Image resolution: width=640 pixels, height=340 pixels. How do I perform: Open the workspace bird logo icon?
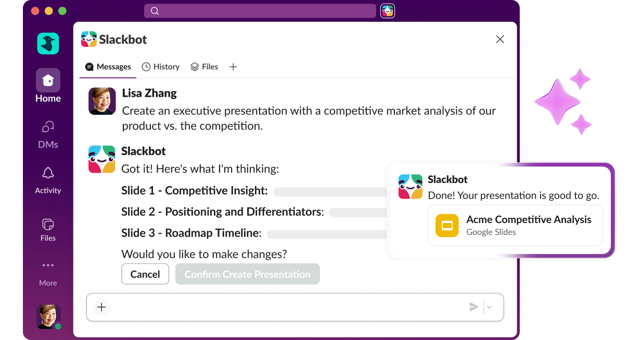point(48,44)
